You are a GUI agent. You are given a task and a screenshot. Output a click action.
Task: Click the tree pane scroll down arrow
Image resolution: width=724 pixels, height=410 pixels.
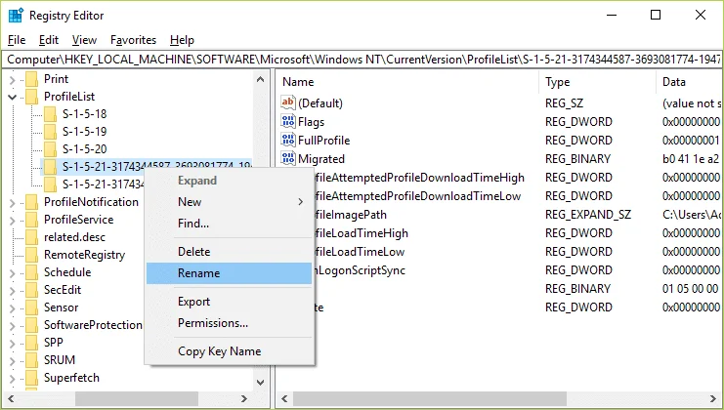click(x=261, y=383)
